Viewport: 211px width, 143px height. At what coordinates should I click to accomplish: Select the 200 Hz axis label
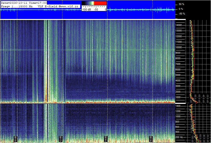(179, 137)
